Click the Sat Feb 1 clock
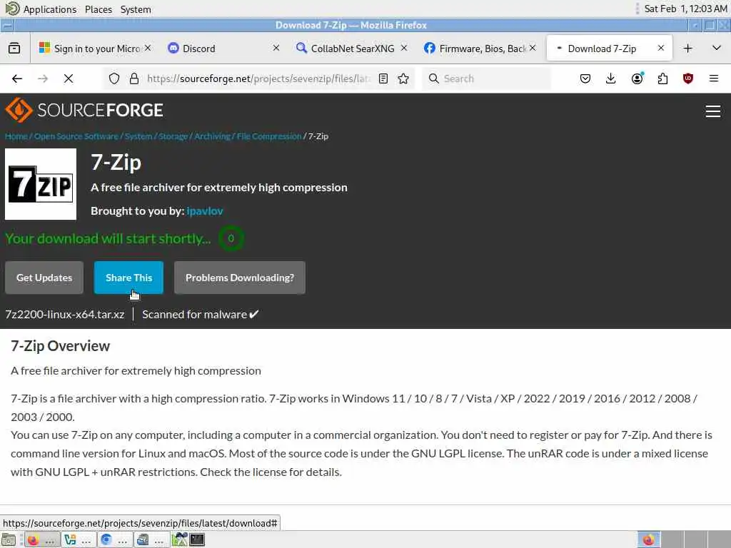Image resolution: width=731 pixels, height=548 pixels. (685, 9)
